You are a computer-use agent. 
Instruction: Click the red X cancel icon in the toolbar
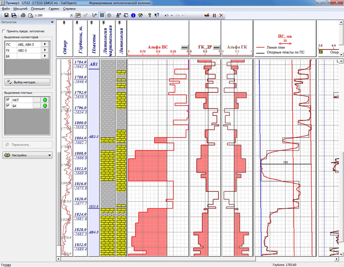point(221,15)
